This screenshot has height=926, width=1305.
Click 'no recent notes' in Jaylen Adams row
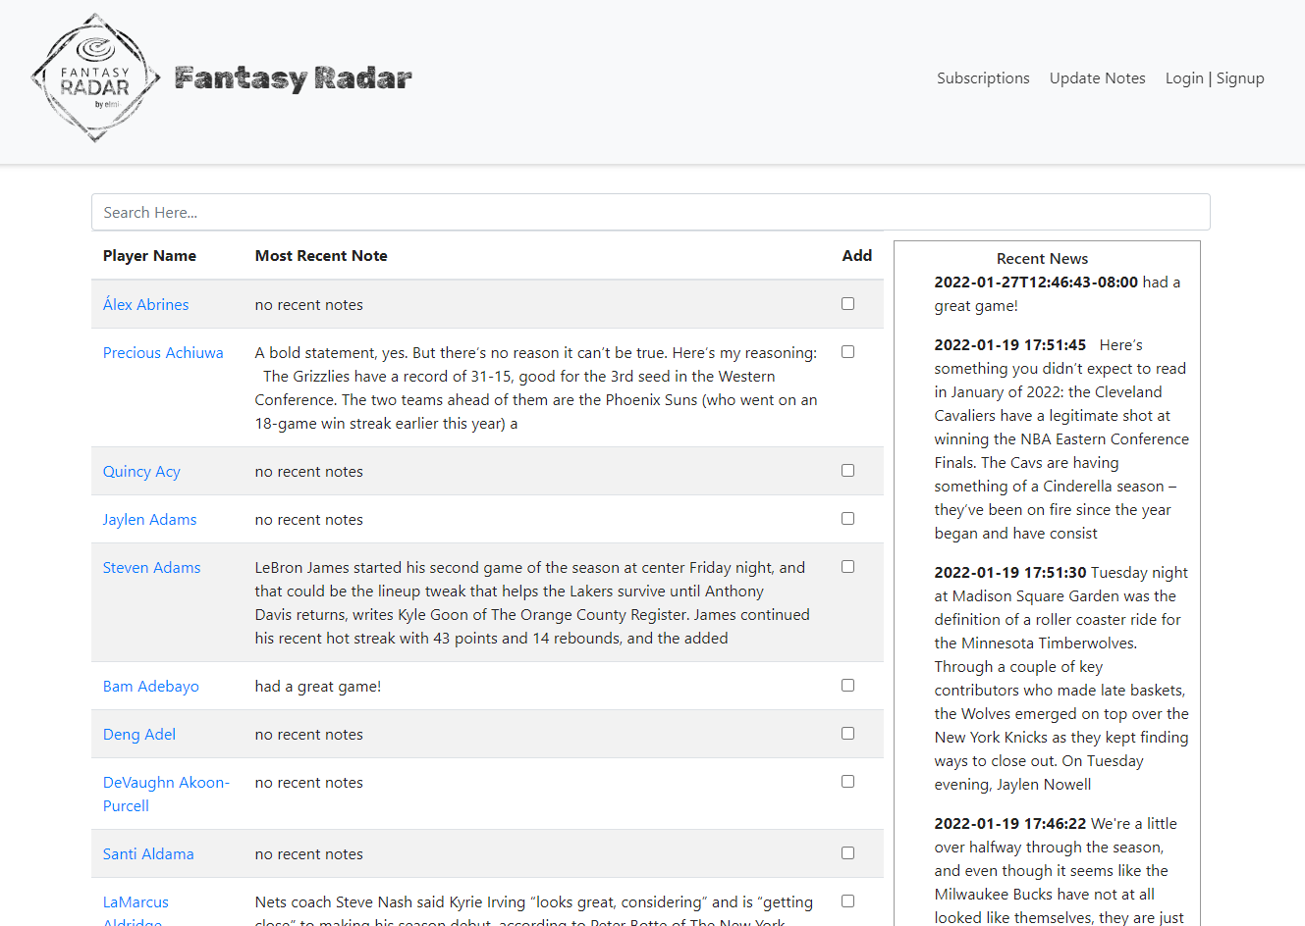(308, 519)
